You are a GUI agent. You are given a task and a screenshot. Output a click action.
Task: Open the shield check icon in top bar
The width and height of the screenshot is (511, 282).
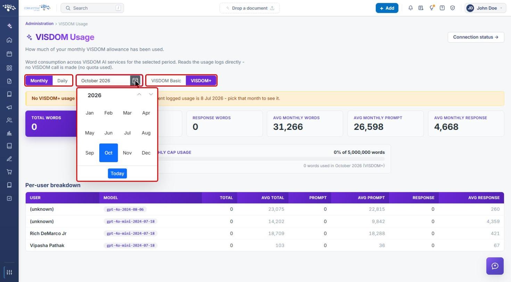click(x=453, y=8)
